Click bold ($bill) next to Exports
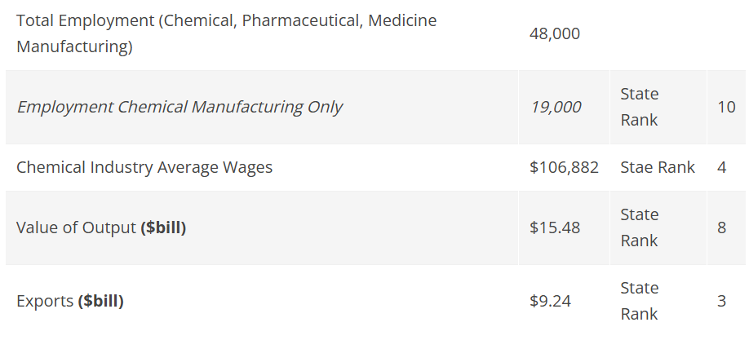Screen dimensions: 749x340 pyautogui.click(x=101, y=301)
